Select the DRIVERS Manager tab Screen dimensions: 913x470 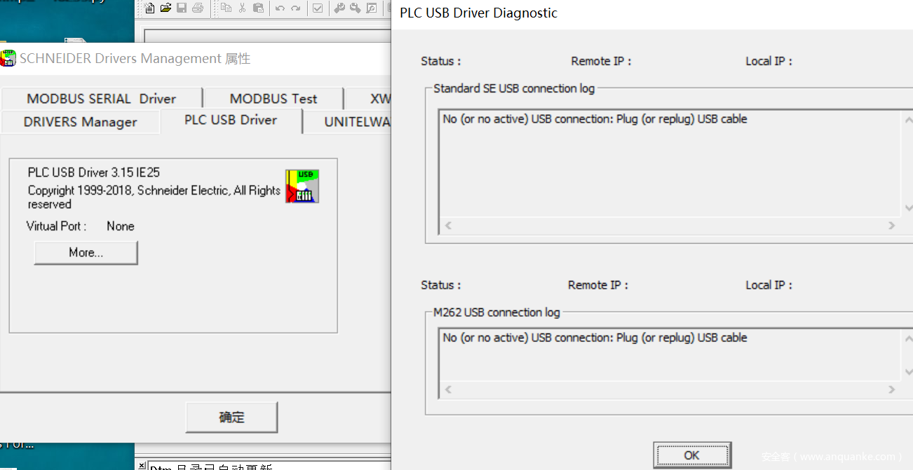click(x=80, y=122)
